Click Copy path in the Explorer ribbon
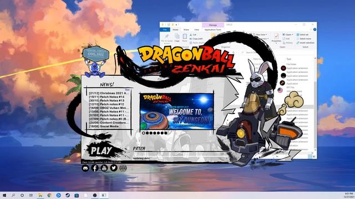Image resolution: width=355 pixels, height=199 pixels. pos(196,39)
